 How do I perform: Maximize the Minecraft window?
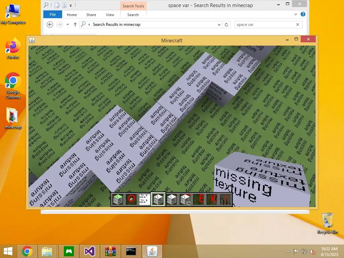coord(296,39)
